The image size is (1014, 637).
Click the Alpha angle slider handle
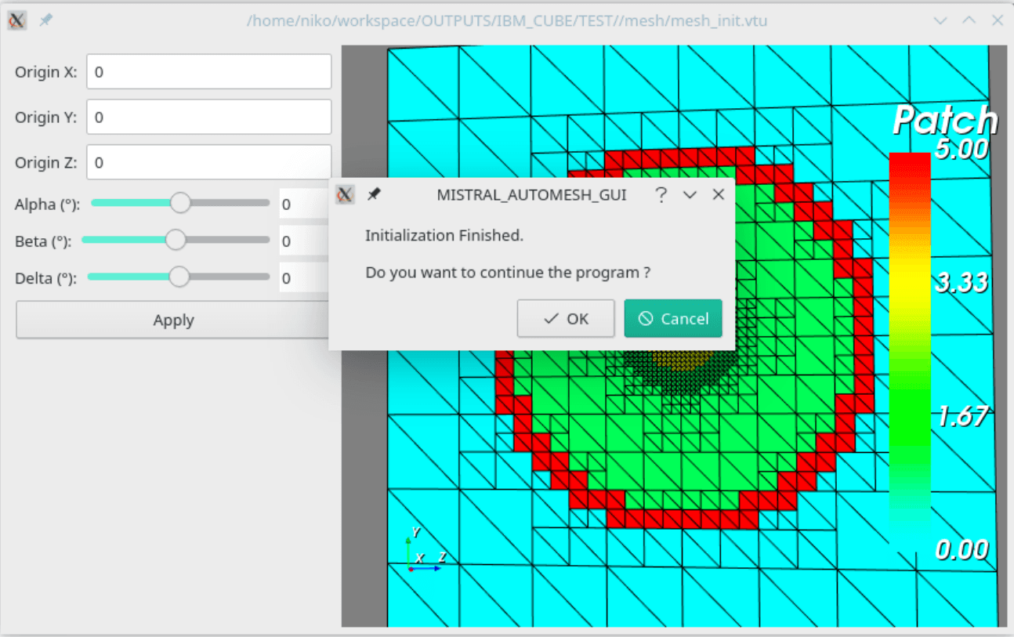[x=180, y=203]
